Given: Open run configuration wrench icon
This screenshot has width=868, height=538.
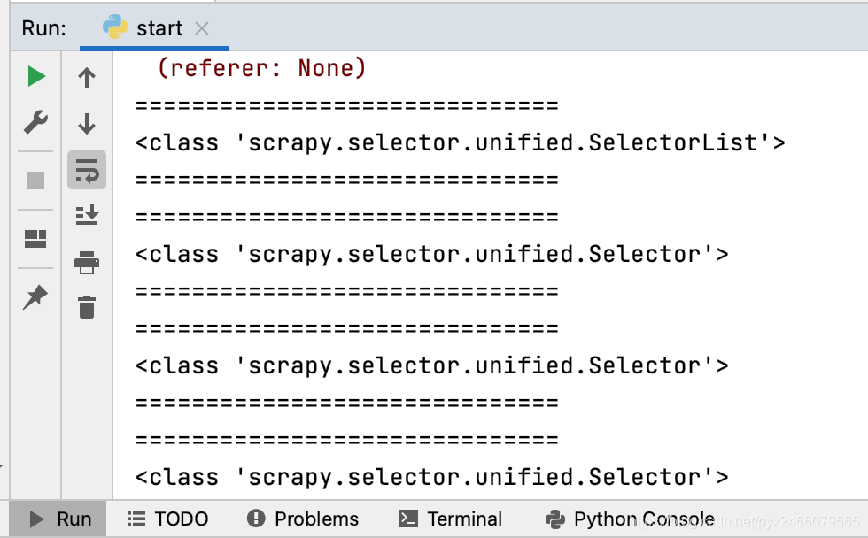Looking at the screenshot, I should [x=36, y=122].
